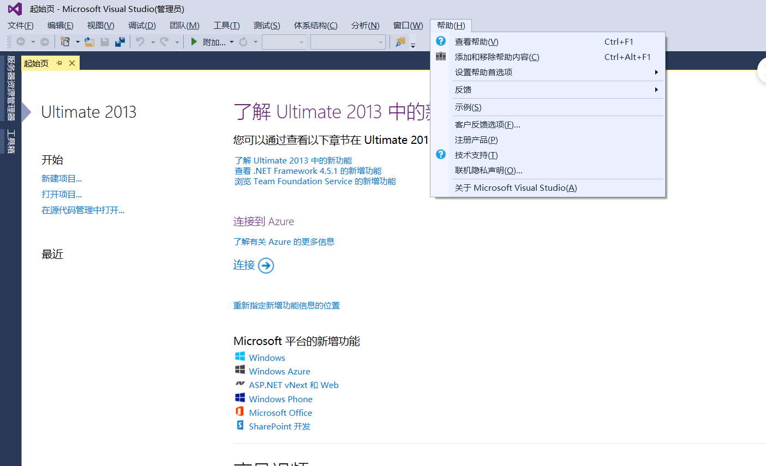The width and height of the screenshot is (766, 466).
Task: Click the help icon beside 技术支持
Action: click(x=441, y=154)
